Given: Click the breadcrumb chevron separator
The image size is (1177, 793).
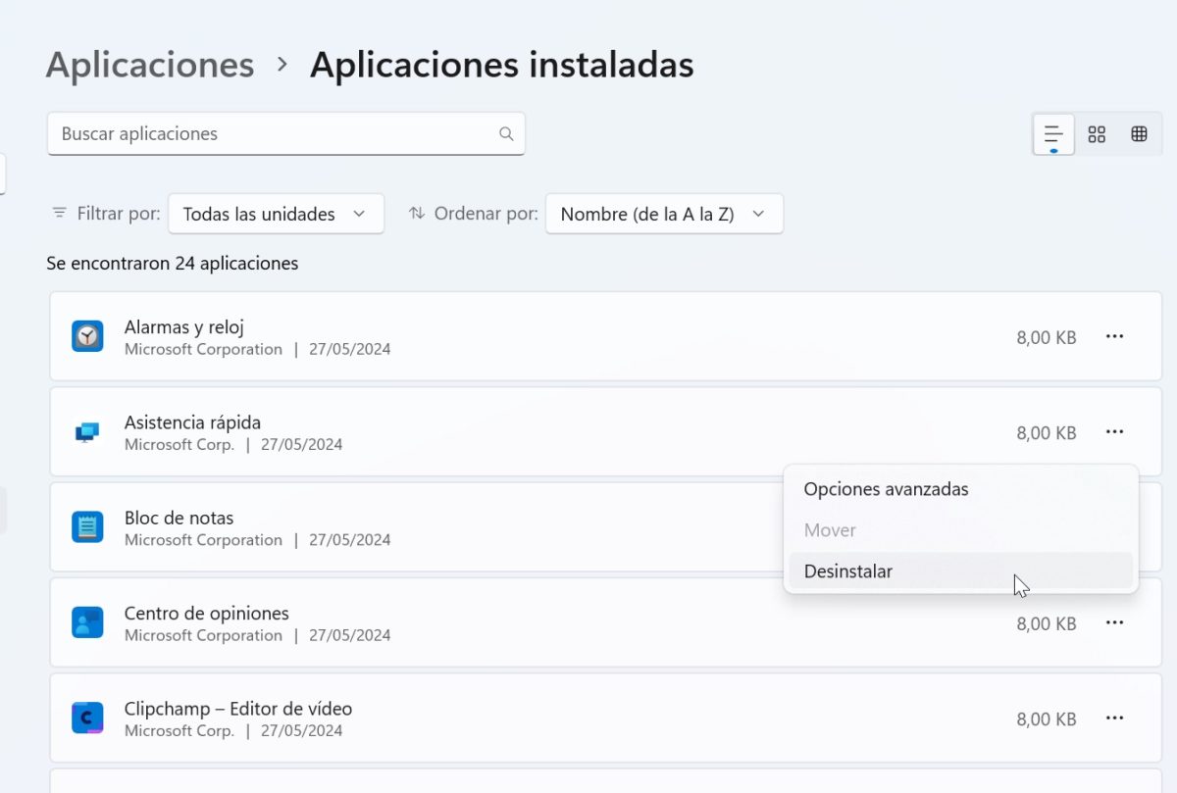Looking at the screenshot, I should point(282,65).
